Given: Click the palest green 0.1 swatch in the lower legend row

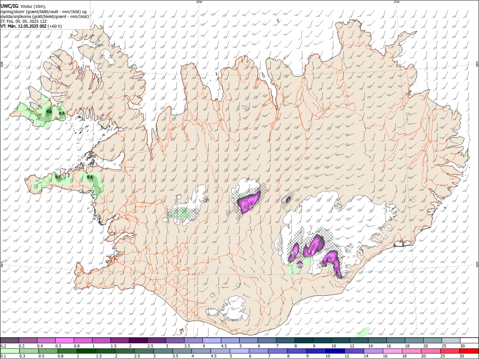Looking at the screenshot, I should (10, 351).
